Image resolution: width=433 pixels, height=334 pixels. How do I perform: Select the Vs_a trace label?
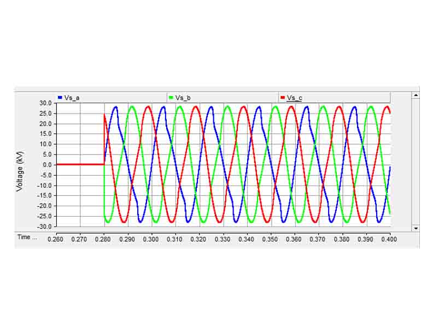coord(72,98)
